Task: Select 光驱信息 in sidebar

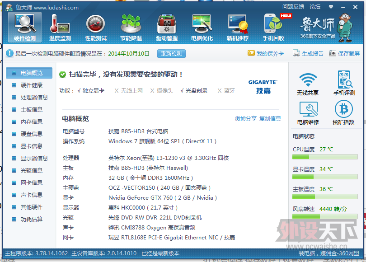Action: pos(29,171)
